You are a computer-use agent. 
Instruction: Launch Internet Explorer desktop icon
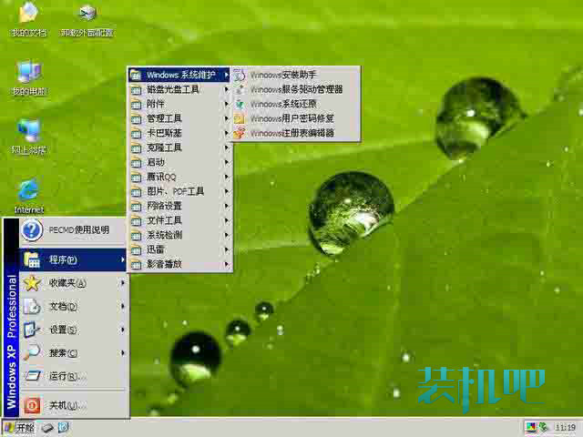[x=28, y=190]
